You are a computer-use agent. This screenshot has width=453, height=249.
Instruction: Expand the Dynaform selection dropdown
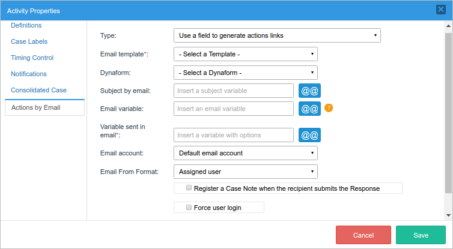coord(245,73)
